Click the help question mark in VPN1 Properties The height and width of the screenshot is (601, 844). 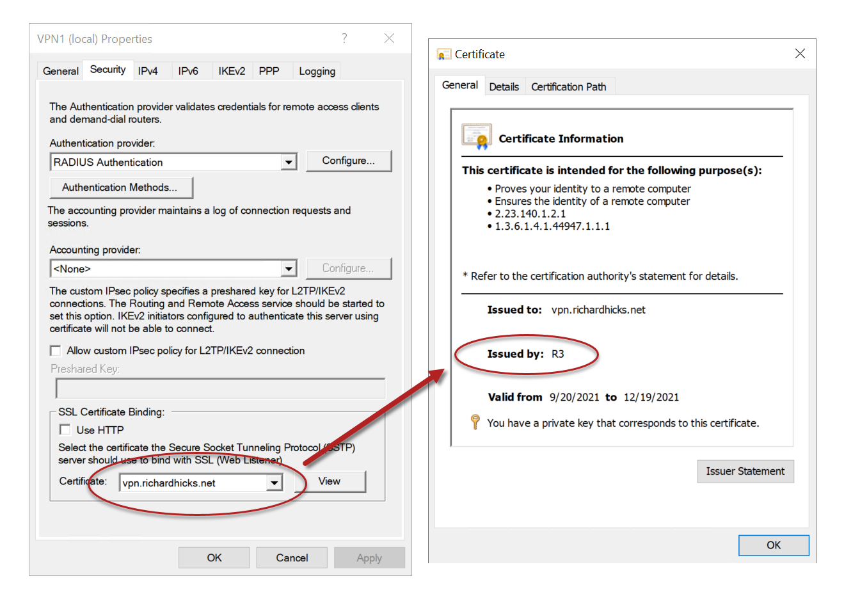click(344, 38)
